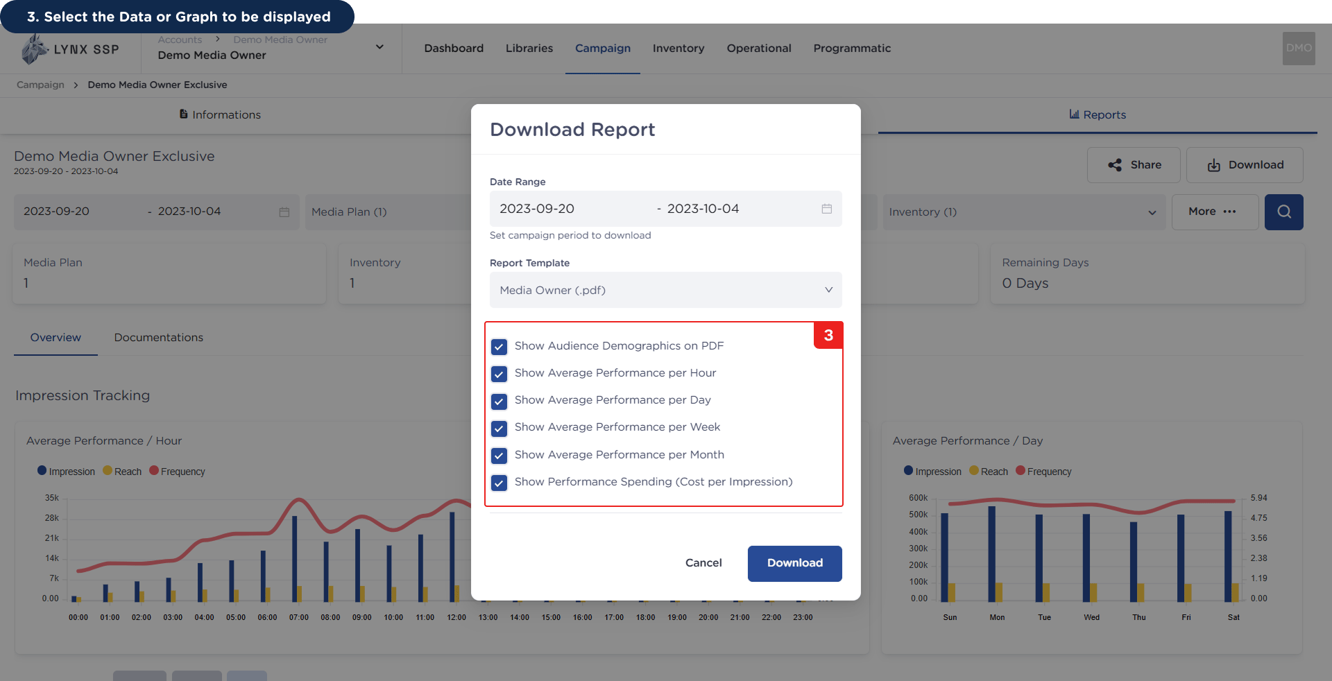Edit modal end date 2023-10-04
Viewport: 1332px width, 681px height.
(703, 209)
